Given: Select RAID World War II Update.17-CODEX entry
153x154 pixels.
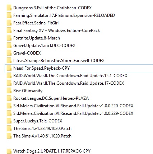Looking at the screenshot, I should (69, 83).
